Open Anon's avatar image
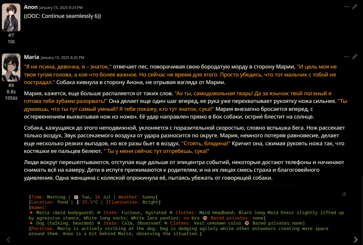The image size is (363, 245). [11, 18]
